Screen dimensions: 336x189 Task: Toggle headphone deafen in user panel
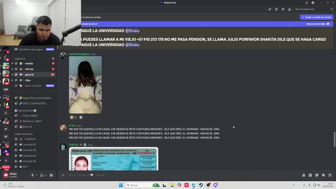click(x=42, y=175)
